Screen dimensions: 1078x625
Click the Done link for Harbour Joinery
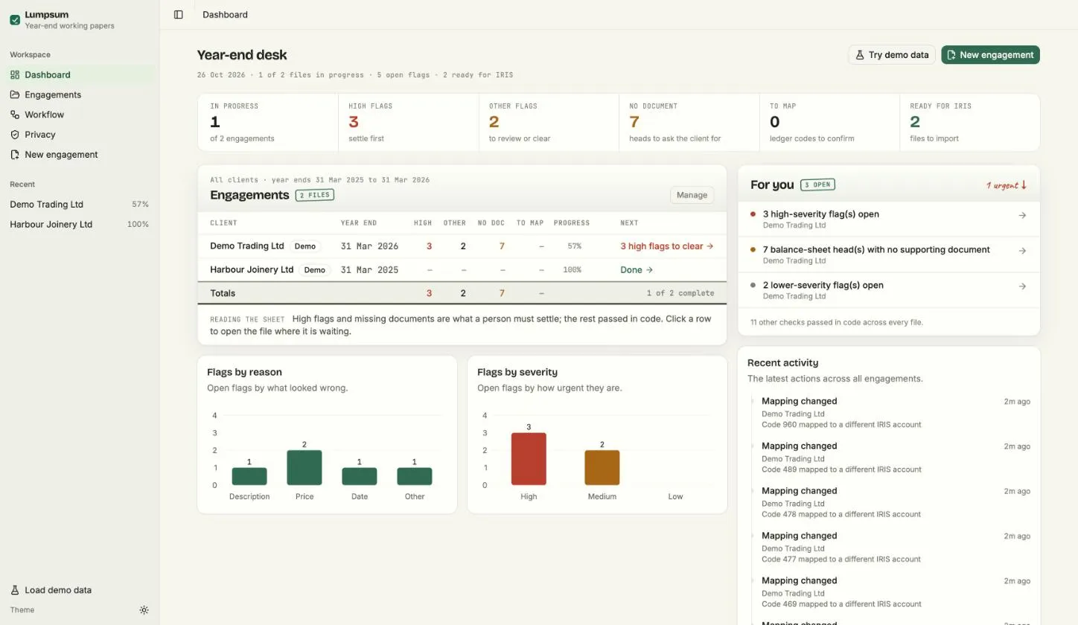[637, 270]
